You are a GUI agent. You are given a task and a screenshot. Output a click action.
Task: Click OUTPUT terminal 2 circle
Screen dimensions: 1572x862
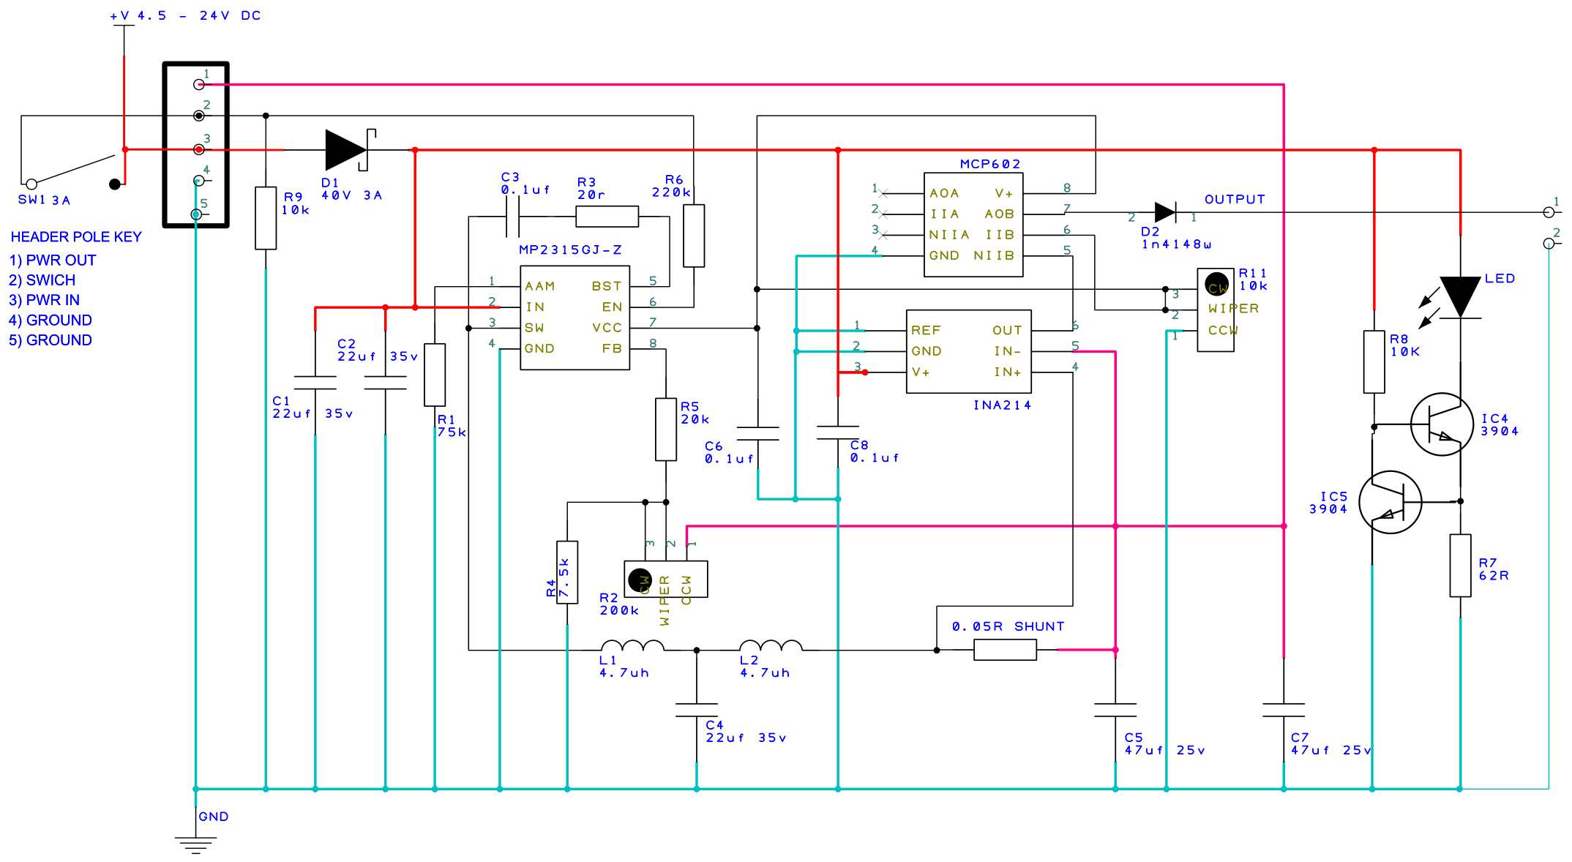(1549, 244)
